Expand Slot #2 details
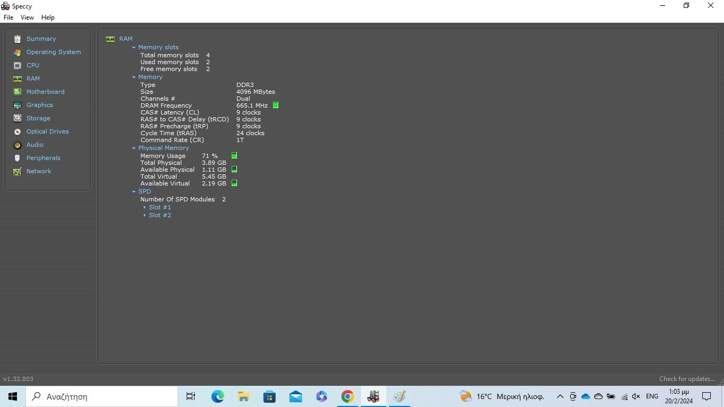Viewport: 724px width, 407px height. [145, 215]
